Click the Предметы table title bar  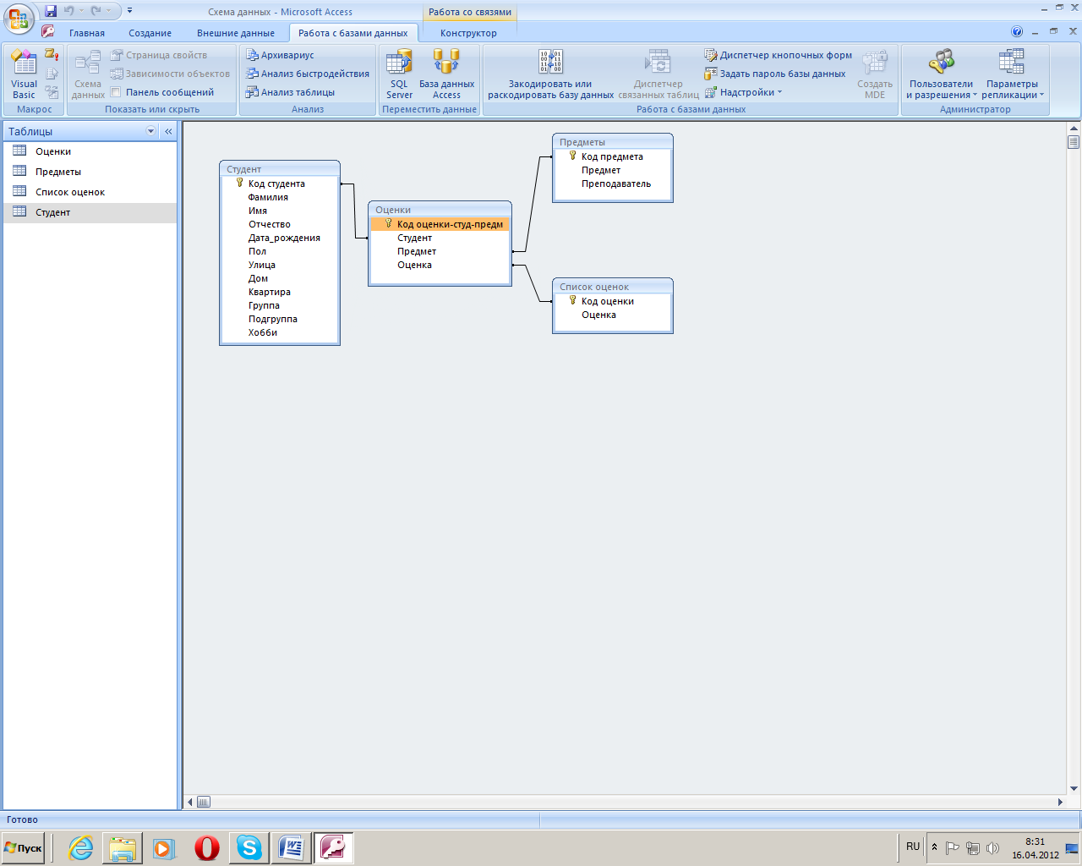click(613, 141)
